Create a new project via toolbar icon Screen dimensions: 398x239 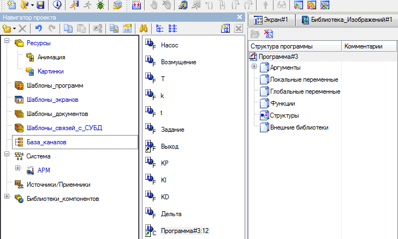11,5
